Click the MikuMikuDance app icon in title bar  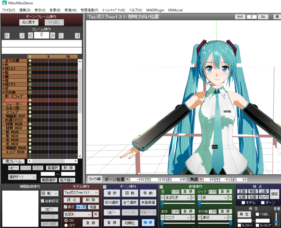4,3
